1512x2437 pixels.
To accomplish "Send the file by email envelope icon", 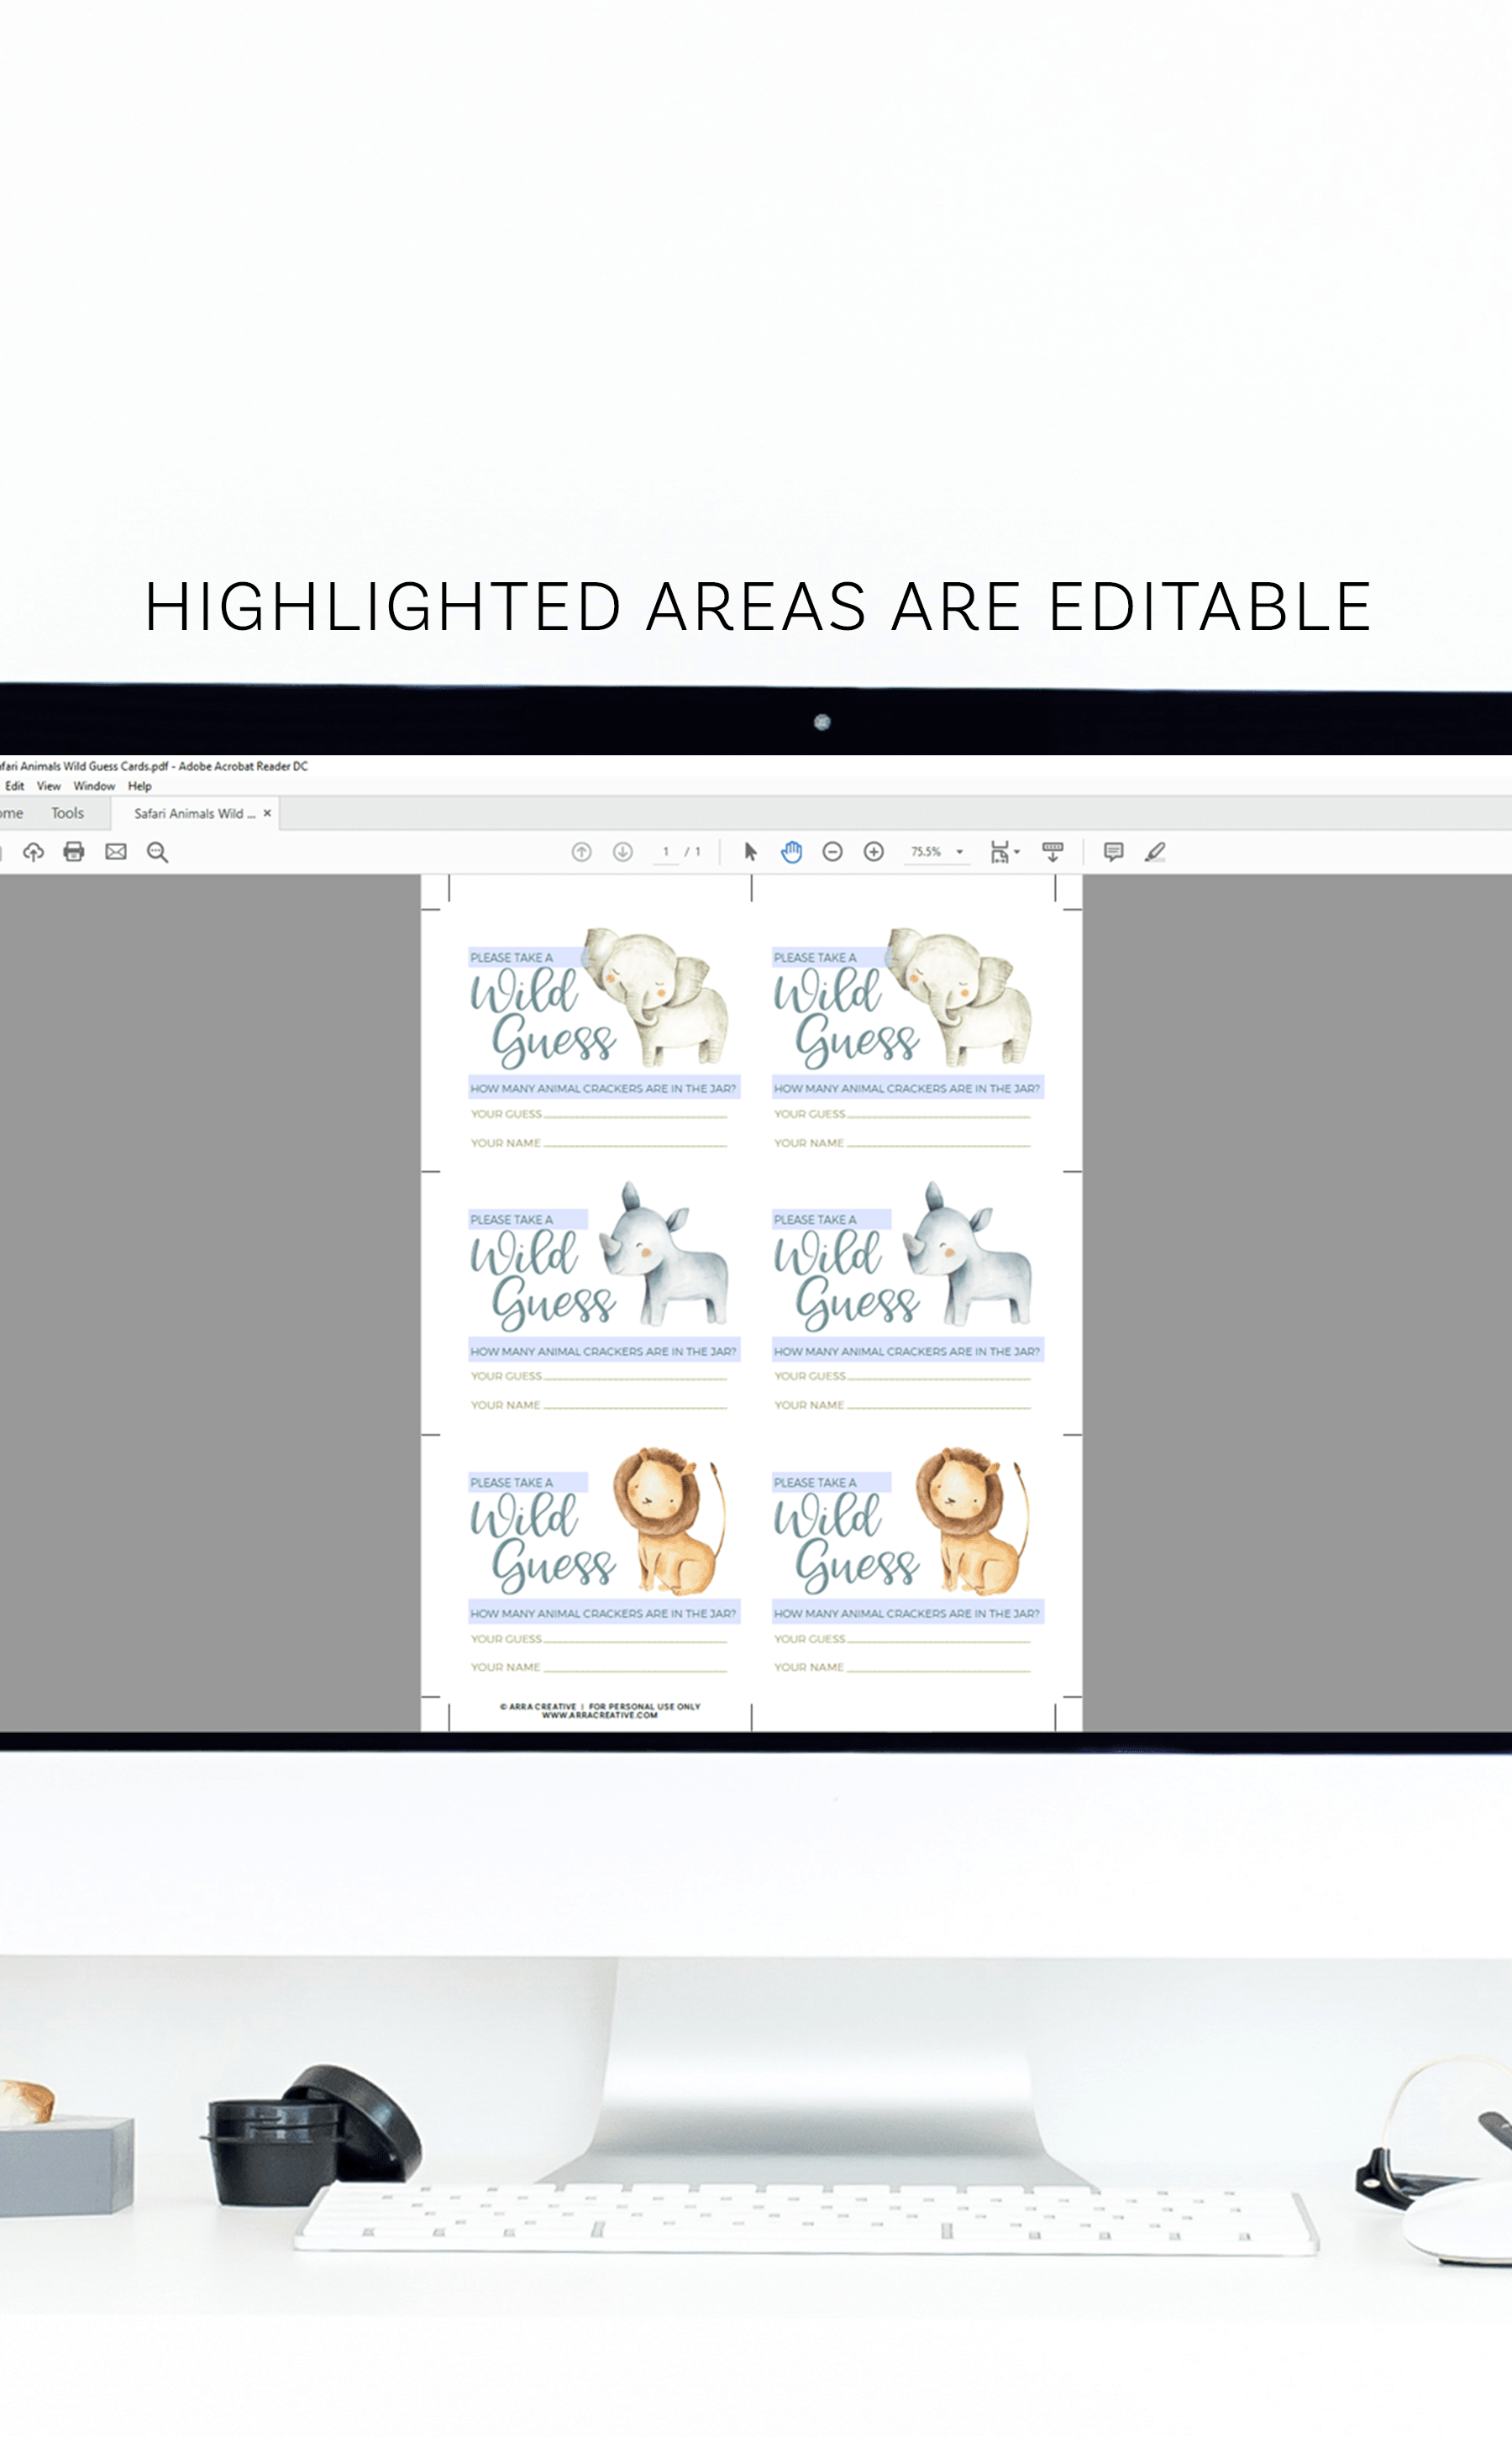I will pyautogui.click(x=116, y=852).
